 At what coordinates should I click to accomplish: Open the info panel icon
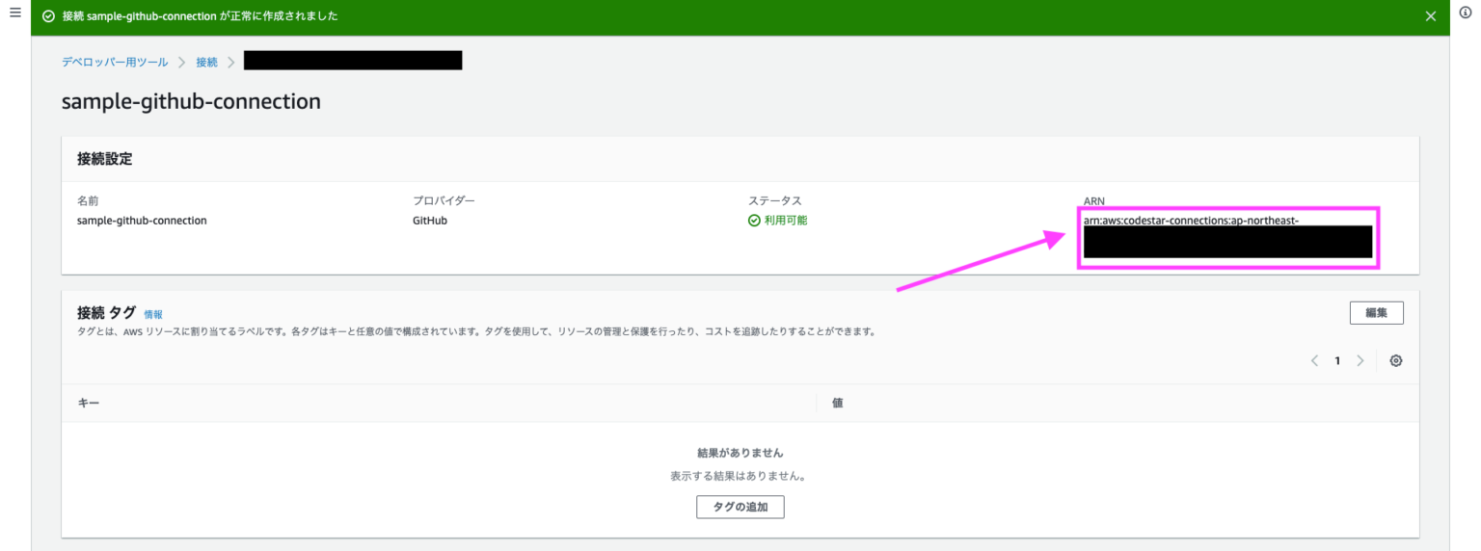[1466, 13]
